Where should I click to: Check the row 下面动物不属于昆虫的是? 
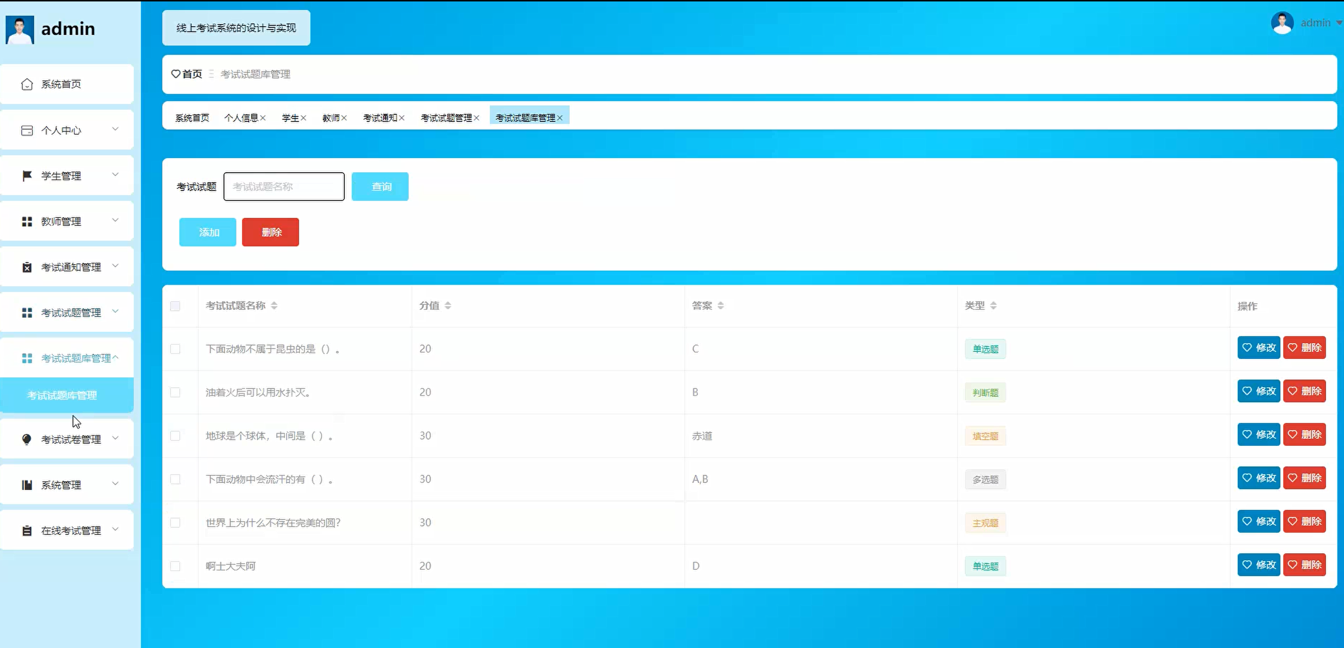click(x=175, y=349)
